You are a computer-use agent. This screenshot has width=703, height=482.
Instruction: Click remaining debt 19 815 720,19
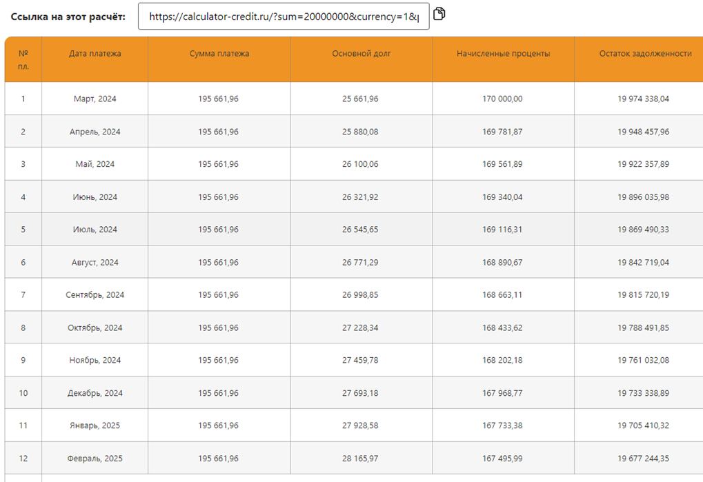point(644,294)
